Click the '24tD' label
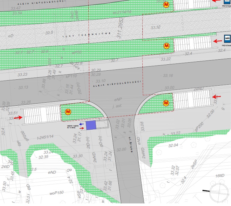231x206 pixels. click(x=5, y=167)
